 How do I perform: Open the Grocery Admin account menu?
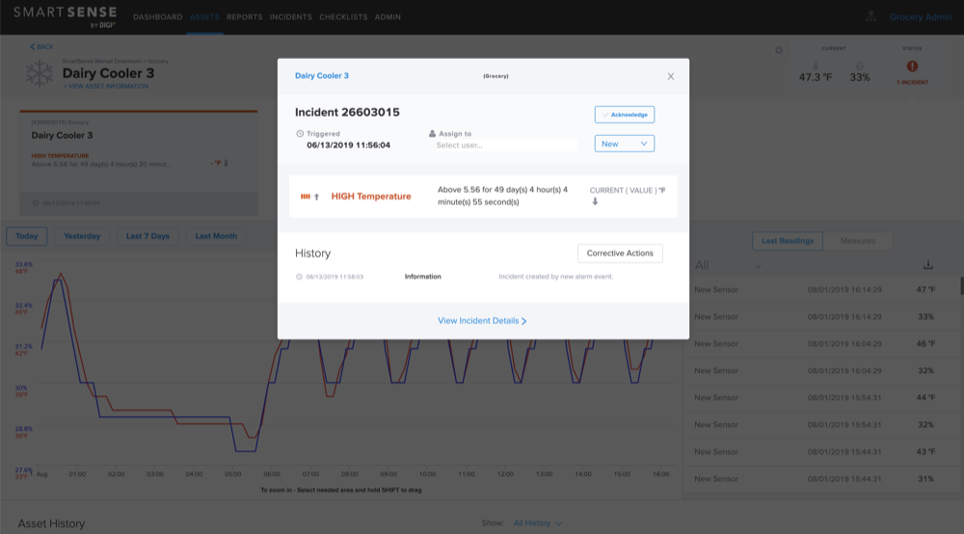[x=921, y=17]
